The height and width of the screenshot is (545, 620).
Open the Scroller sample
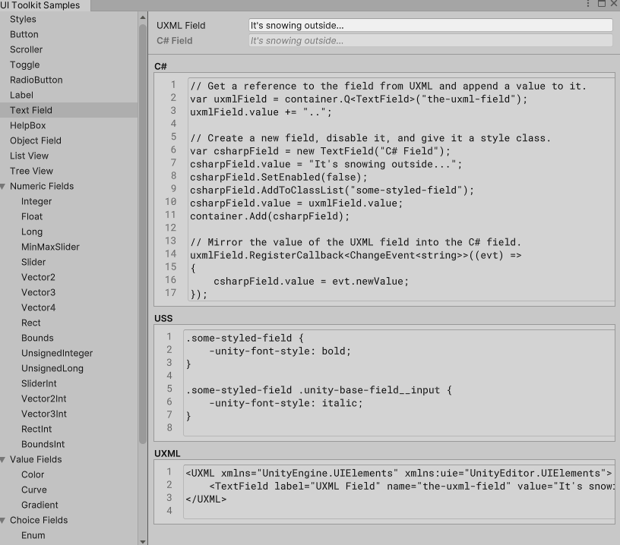click(26, 49)
